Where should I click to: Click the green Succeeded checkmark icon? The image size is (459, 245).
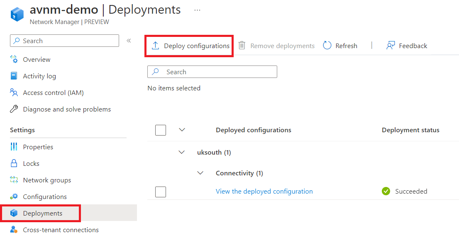(x=386, y=191)
